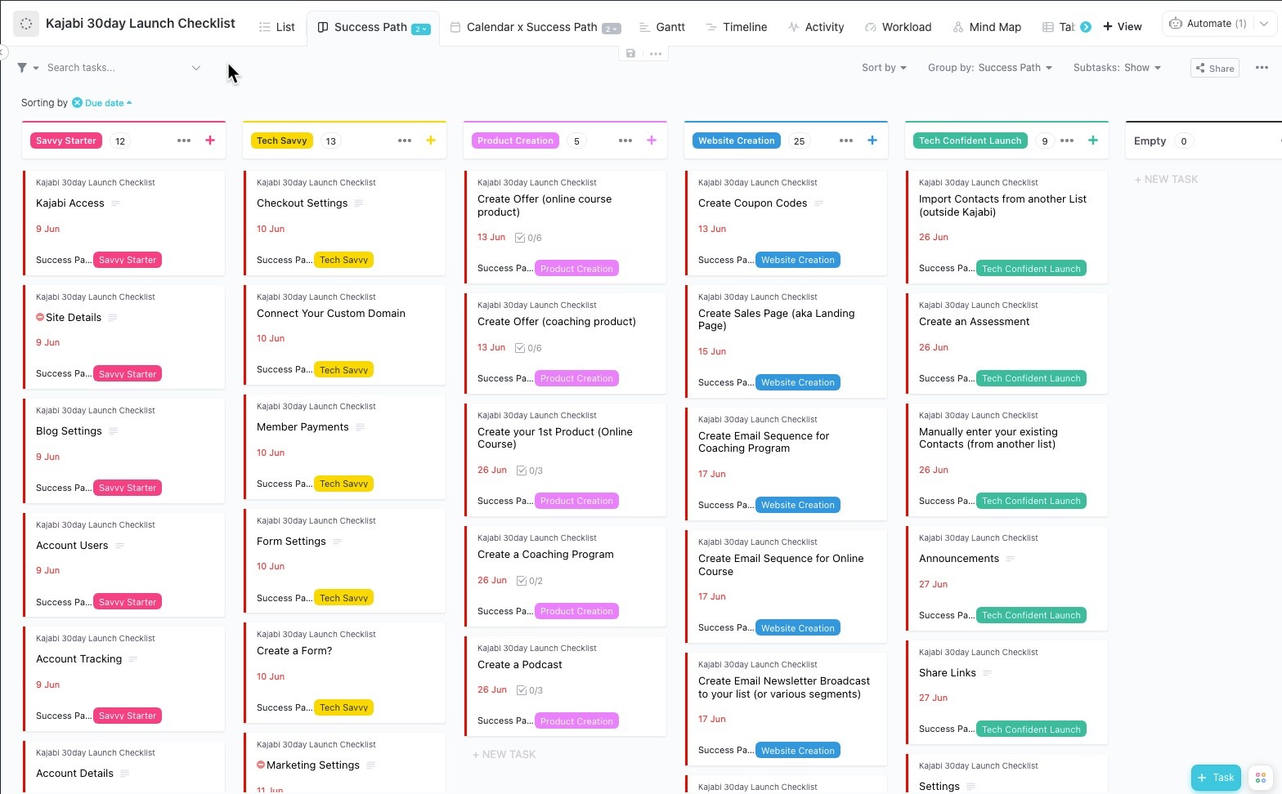Open the Group by: Success Path dropdown
The image size is (1282, 794).
point(990,68)
